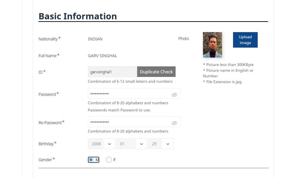The image size is (296, 178).
Task: Click the Birthday field label
Action: point(46,144)
